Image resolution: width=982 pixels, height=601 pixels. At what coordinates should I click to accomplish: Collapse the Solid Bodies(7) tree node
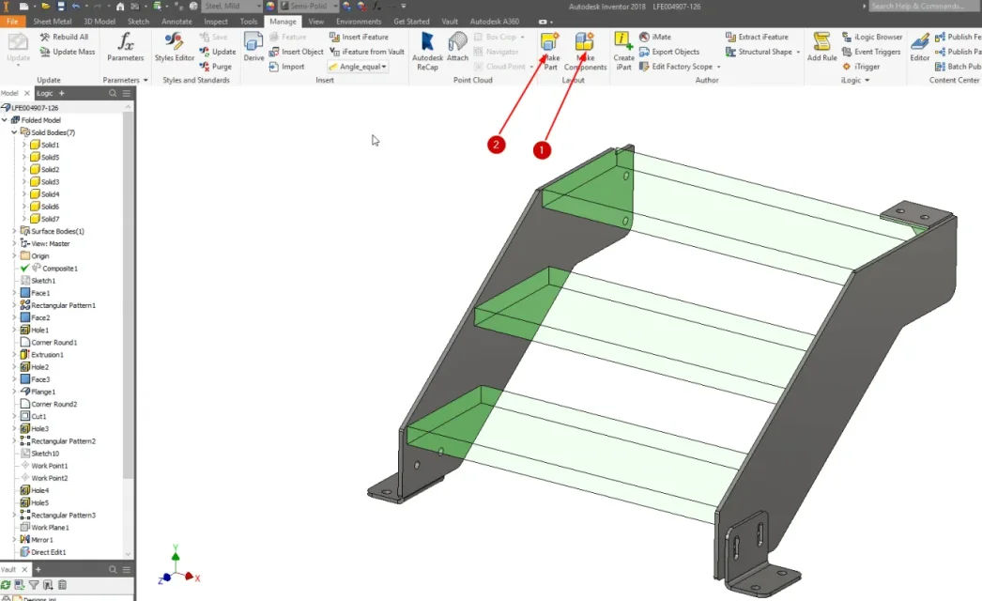14,132
